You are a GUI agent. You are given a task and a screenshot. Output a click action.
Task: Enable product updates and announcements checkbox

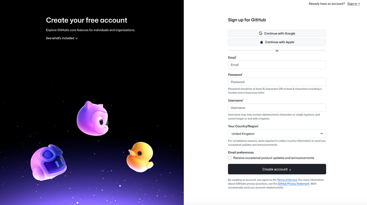(x=230, y=158)
